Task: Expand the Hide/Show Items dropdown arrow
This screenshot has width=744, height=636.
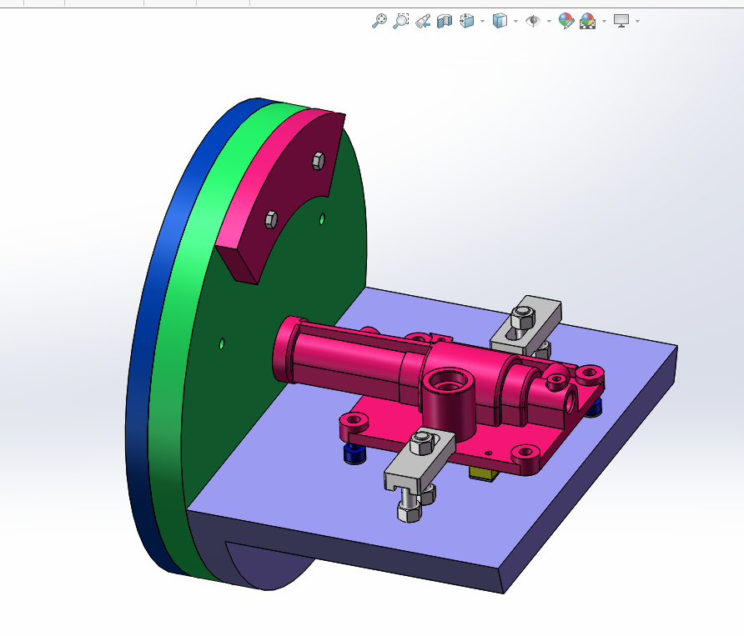Action: [x=549, y=21]
